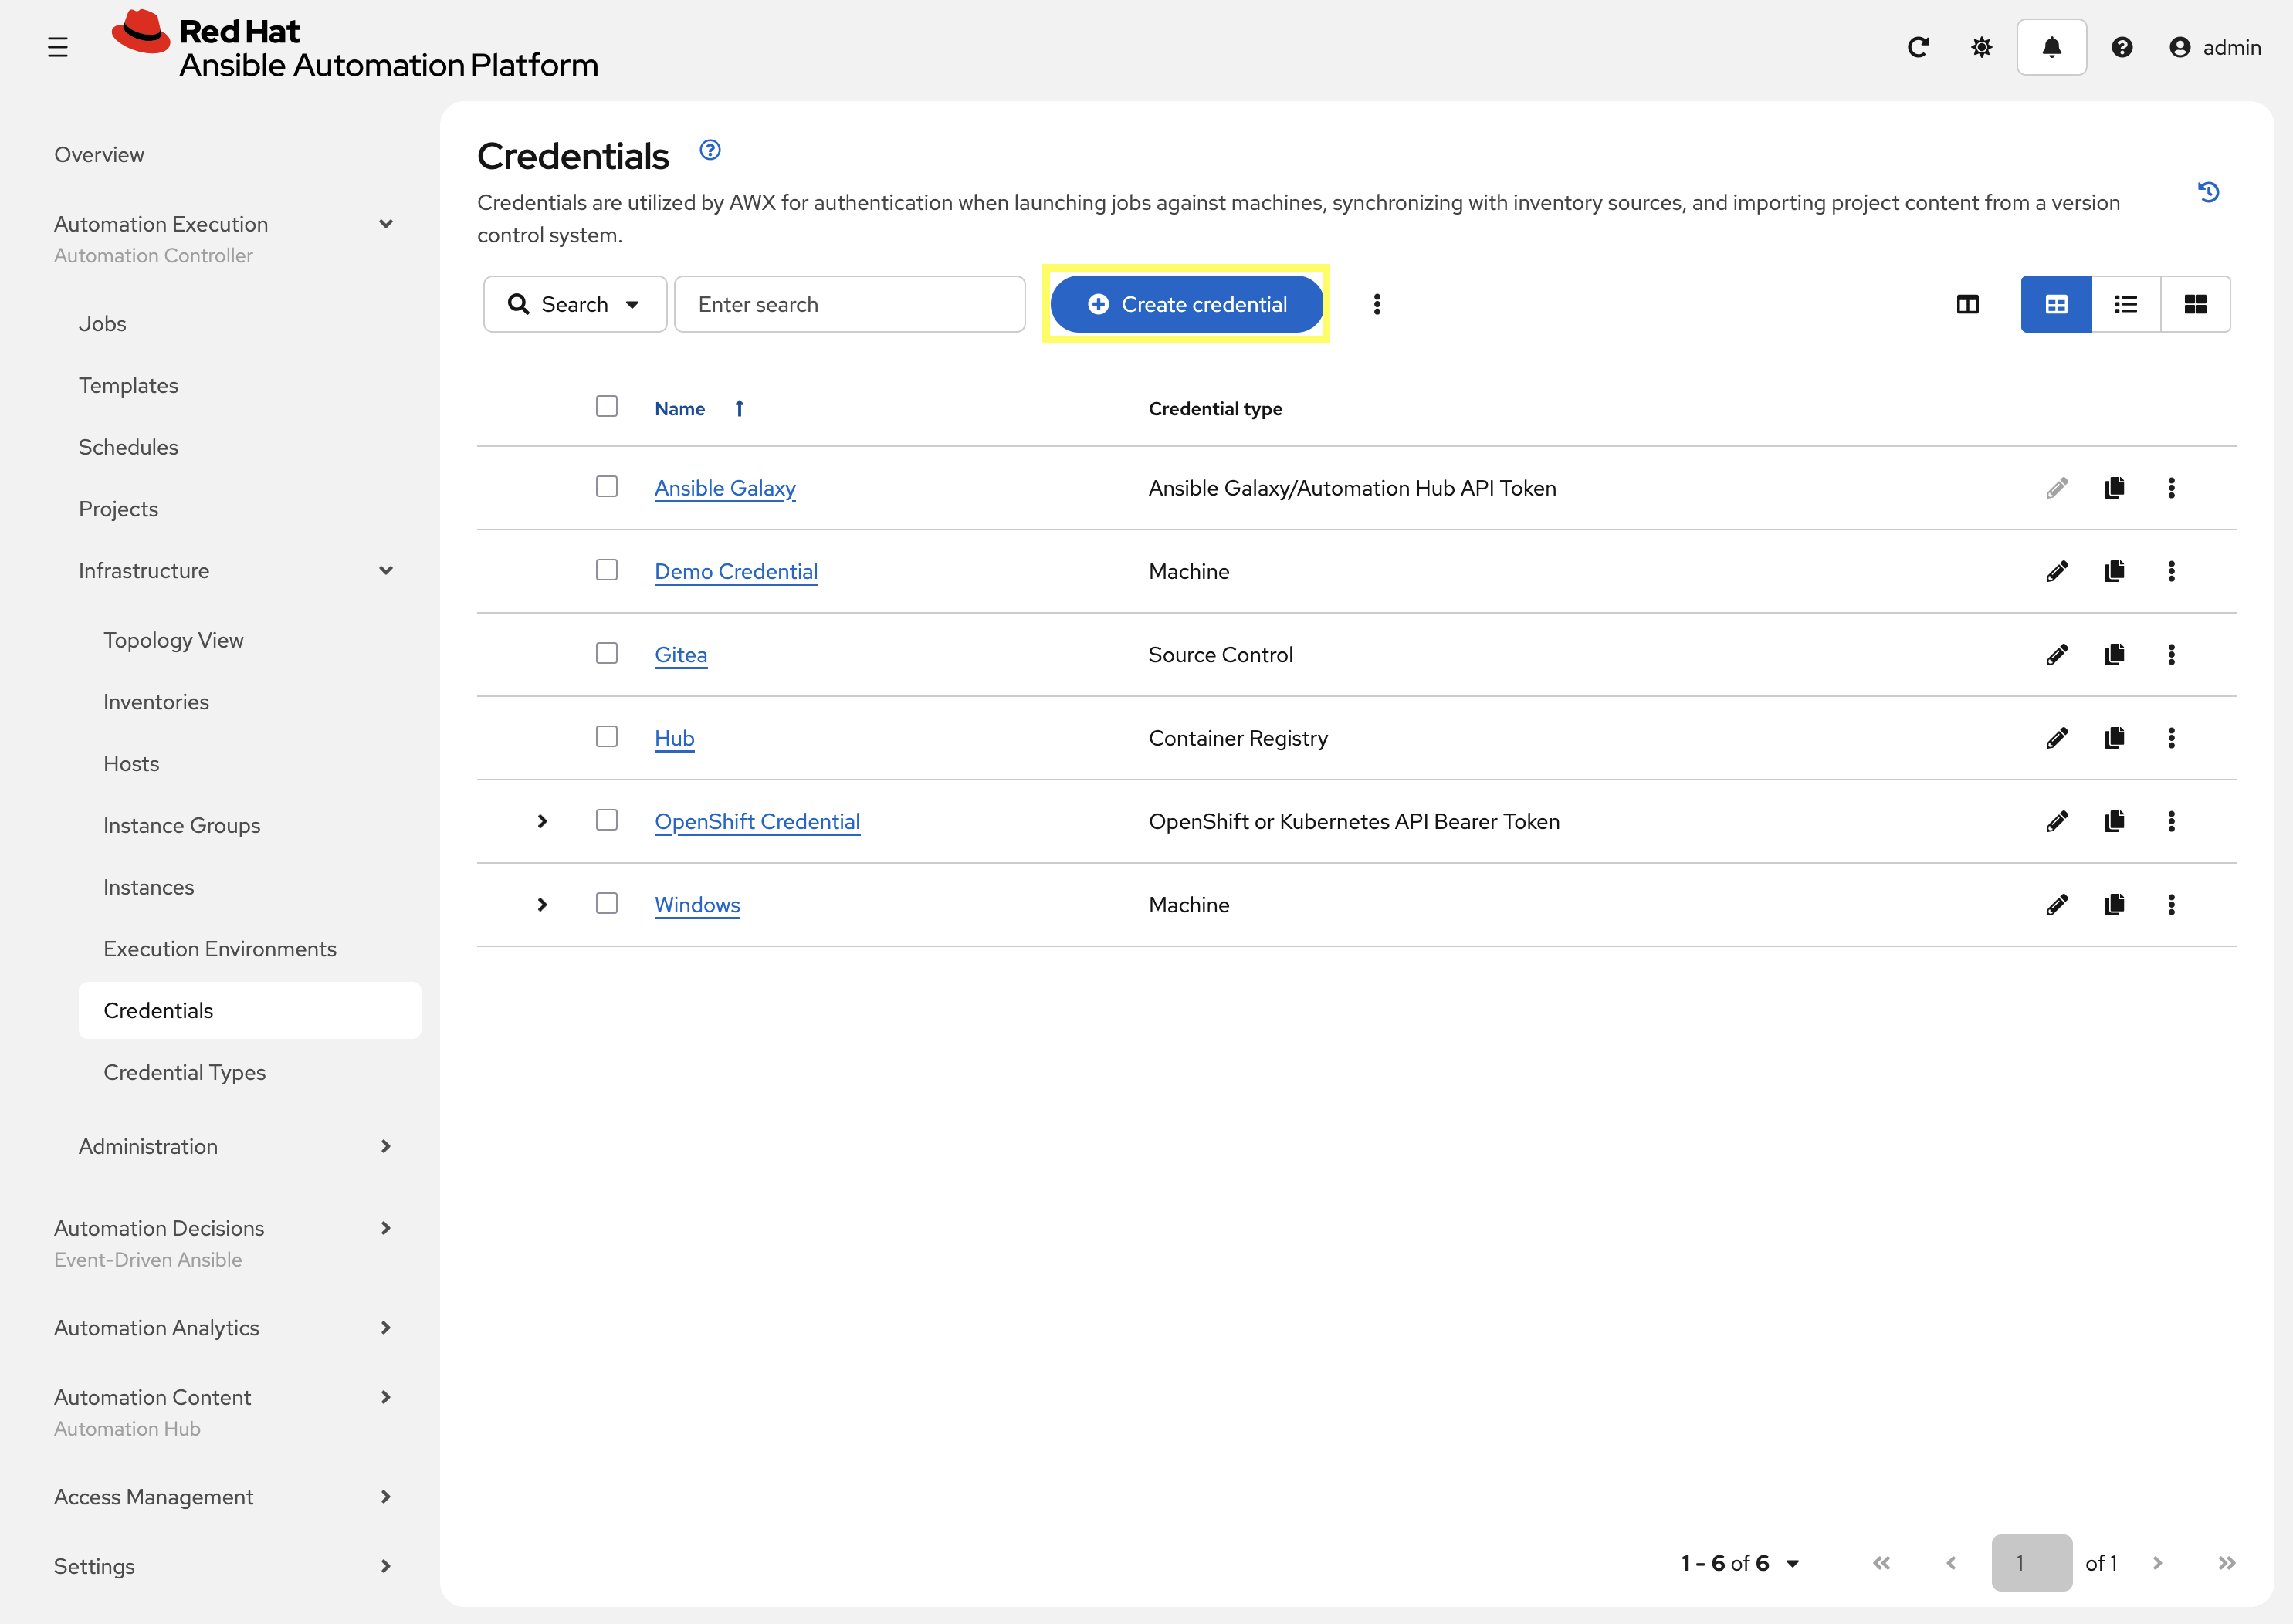Open the Gitea credential link

point(680,655)
